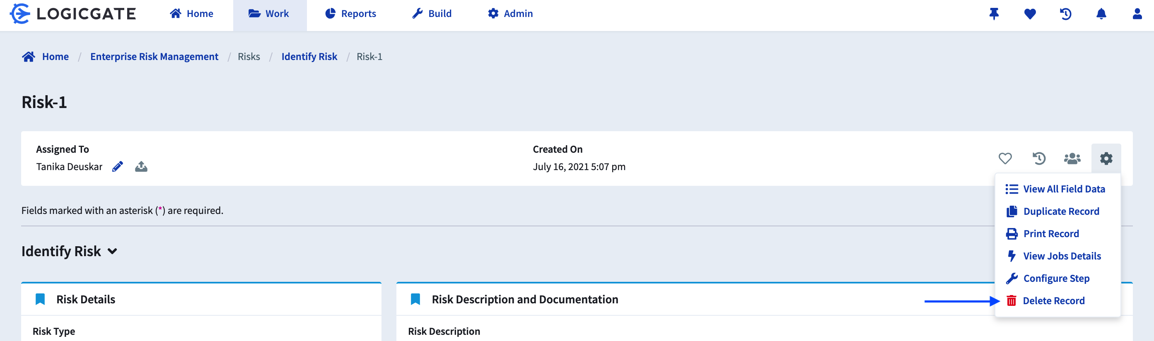Image resolution: width=1154 pixels, height=341 pixels.
Task: Open record collaborators people icon
Action: point(1072,158)
